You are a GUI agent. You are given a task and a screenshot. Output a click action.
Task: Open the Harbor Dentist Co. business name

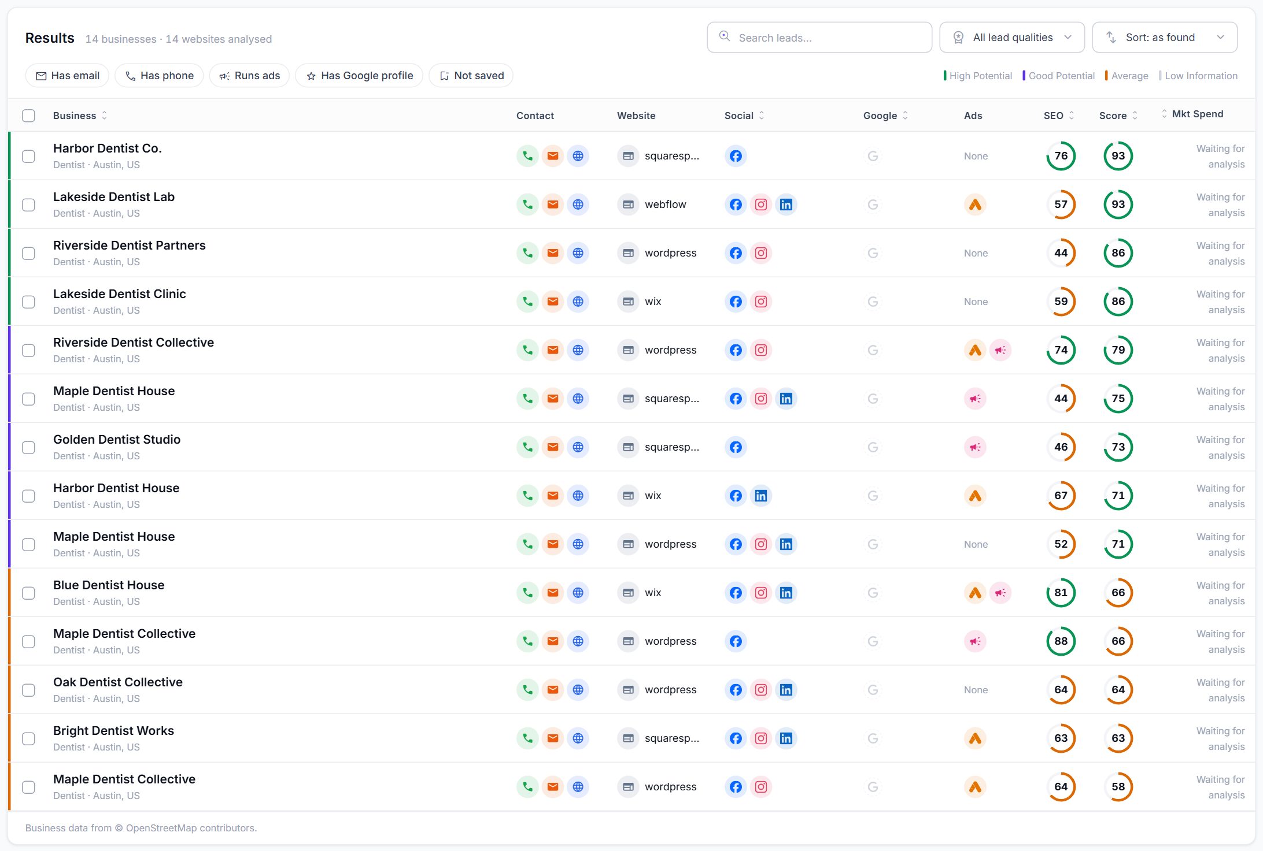108,148
